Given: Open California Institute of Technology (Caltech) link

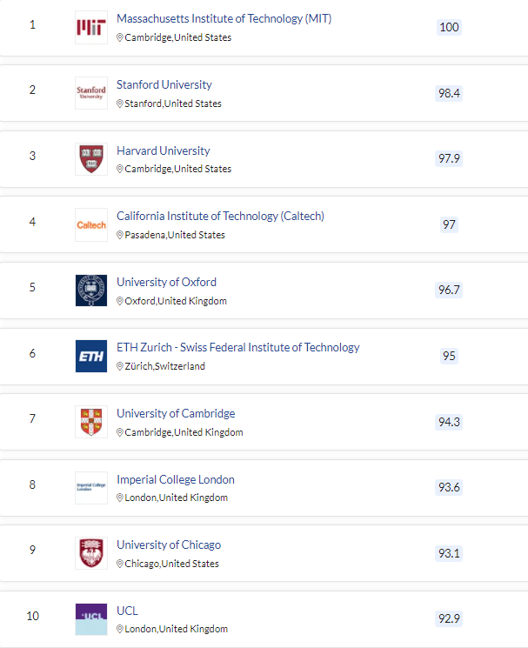Looking at the screenshot, I should tap(220, 216).
